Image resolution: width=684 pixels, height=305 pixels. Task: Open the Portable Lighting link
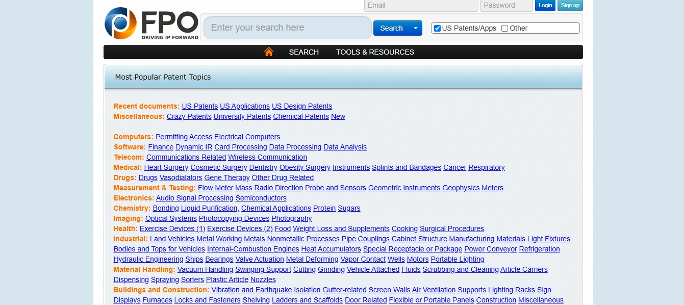[x=458, y=259]
